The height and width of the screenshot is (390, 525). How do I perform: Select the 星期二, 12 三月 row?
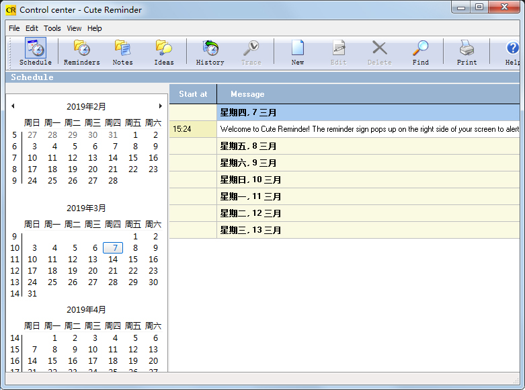click(345, 213)
